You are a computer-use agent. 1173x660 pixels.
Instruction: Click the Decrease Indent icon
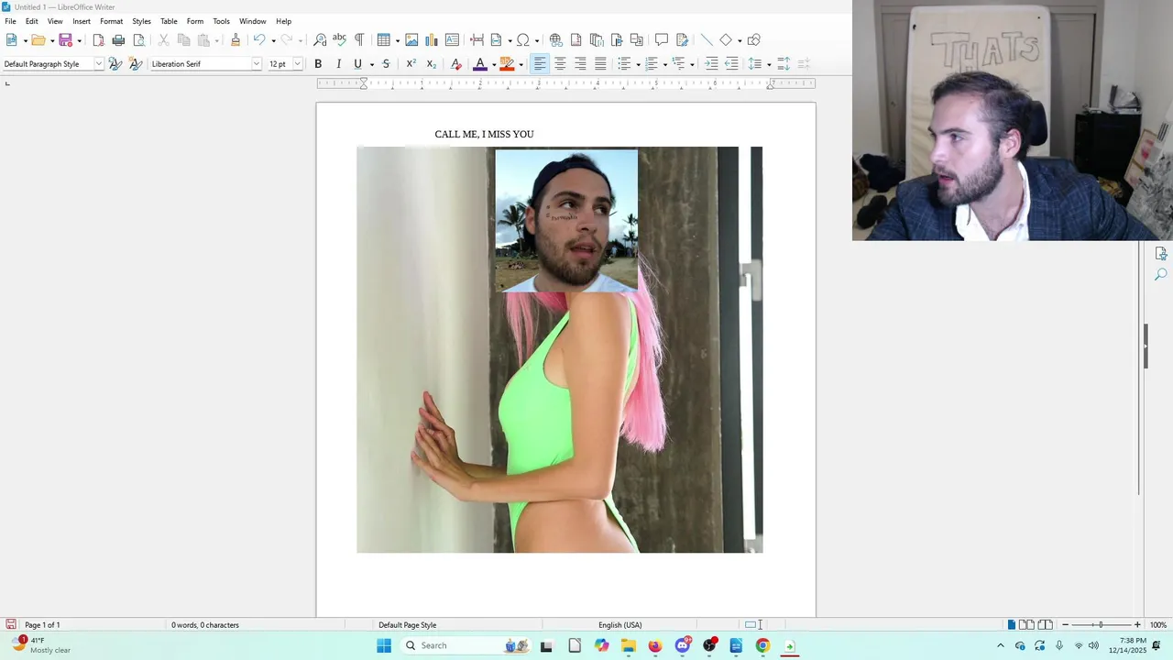pos(731,63)
